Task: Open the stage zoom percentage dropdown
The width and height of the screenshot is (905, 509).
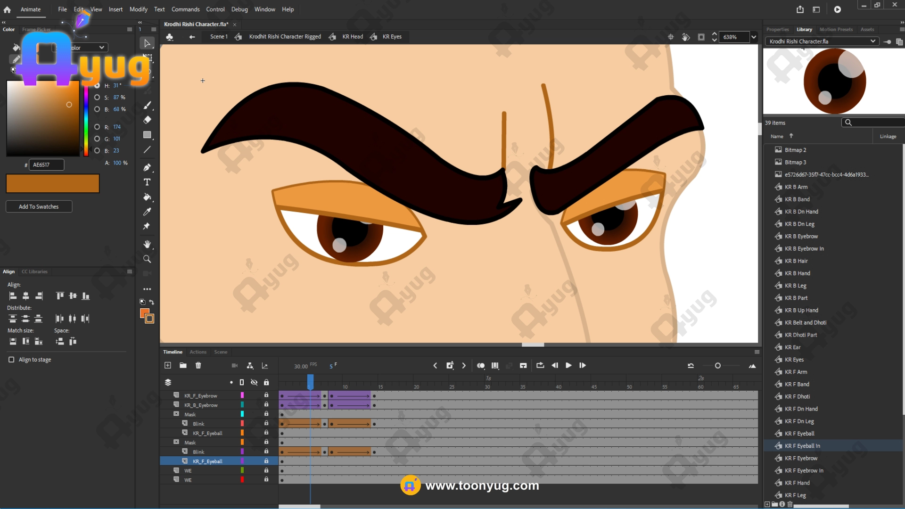Action: point(754,37)
